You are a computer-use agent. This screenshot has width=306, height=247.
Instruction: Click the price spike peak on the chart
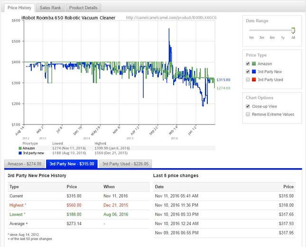click(x=169, y=29)
